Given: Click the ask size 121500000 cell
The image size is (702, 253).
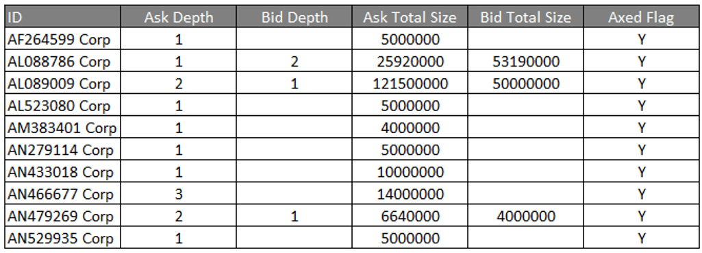Looking at the screenshot, I should pyautogui.click(x=410, y=84).
